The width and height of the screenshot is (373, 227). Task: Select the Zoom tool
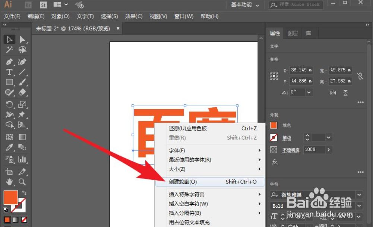click(x=22, y=182)
